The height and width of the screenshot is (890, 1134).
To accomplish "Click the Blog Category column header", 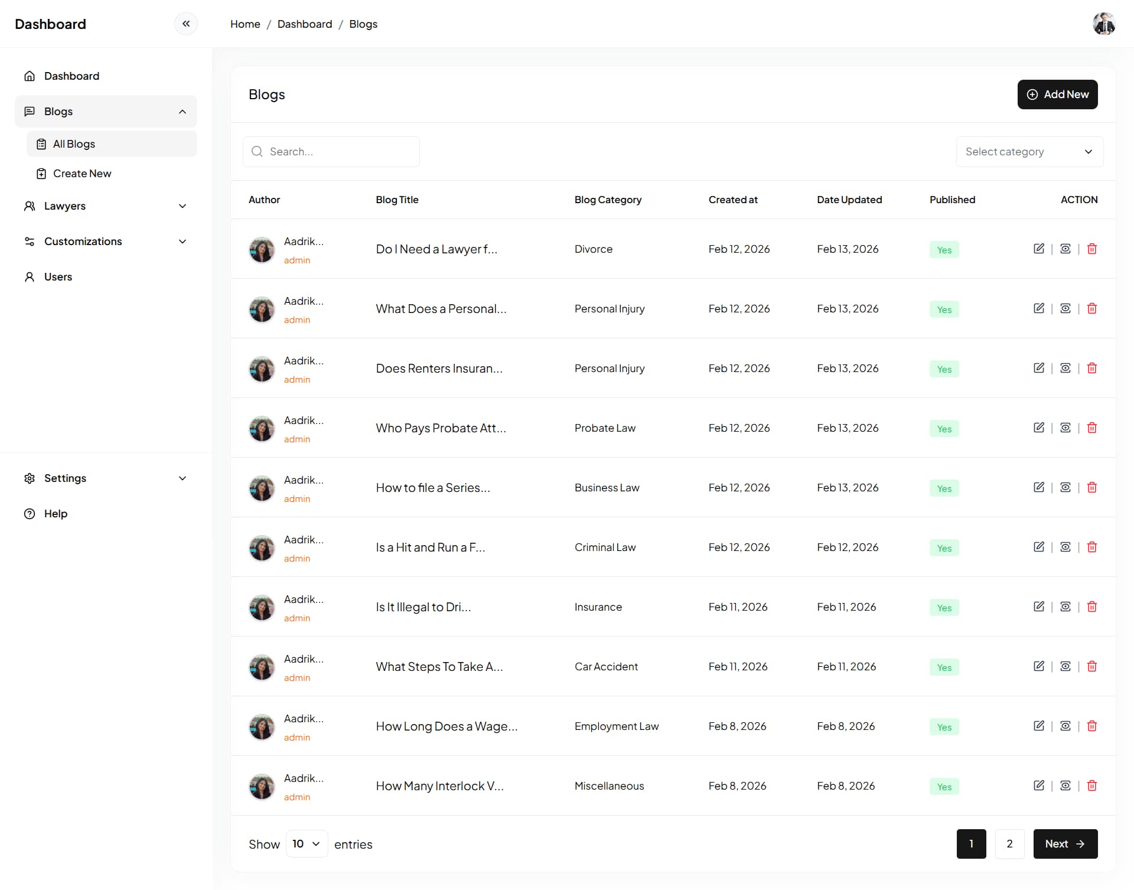I will click(608, 200).
